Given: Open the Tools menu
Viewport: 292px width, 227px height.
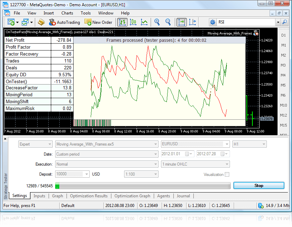Looking at the screenshot, I should tap(85, 13).
